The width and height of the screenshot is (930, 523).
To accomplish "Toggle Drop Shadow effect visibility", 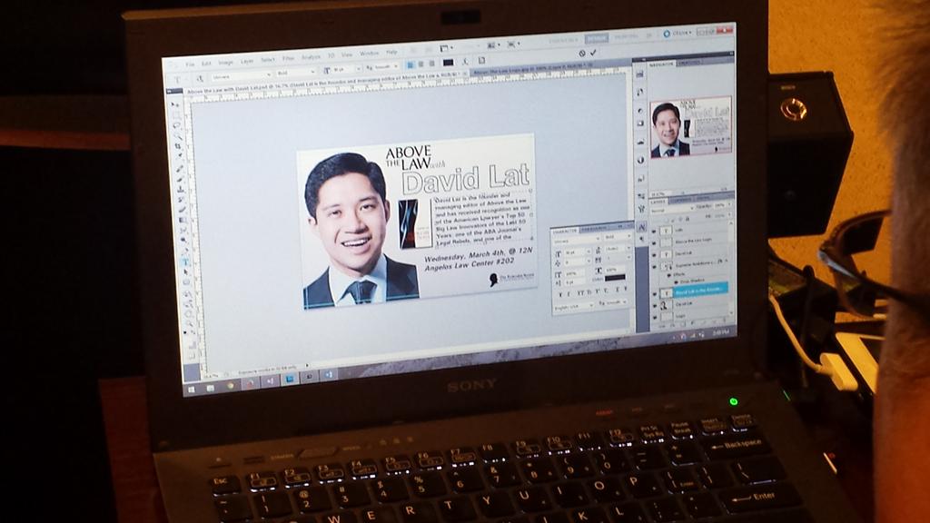I will (676, 282).
